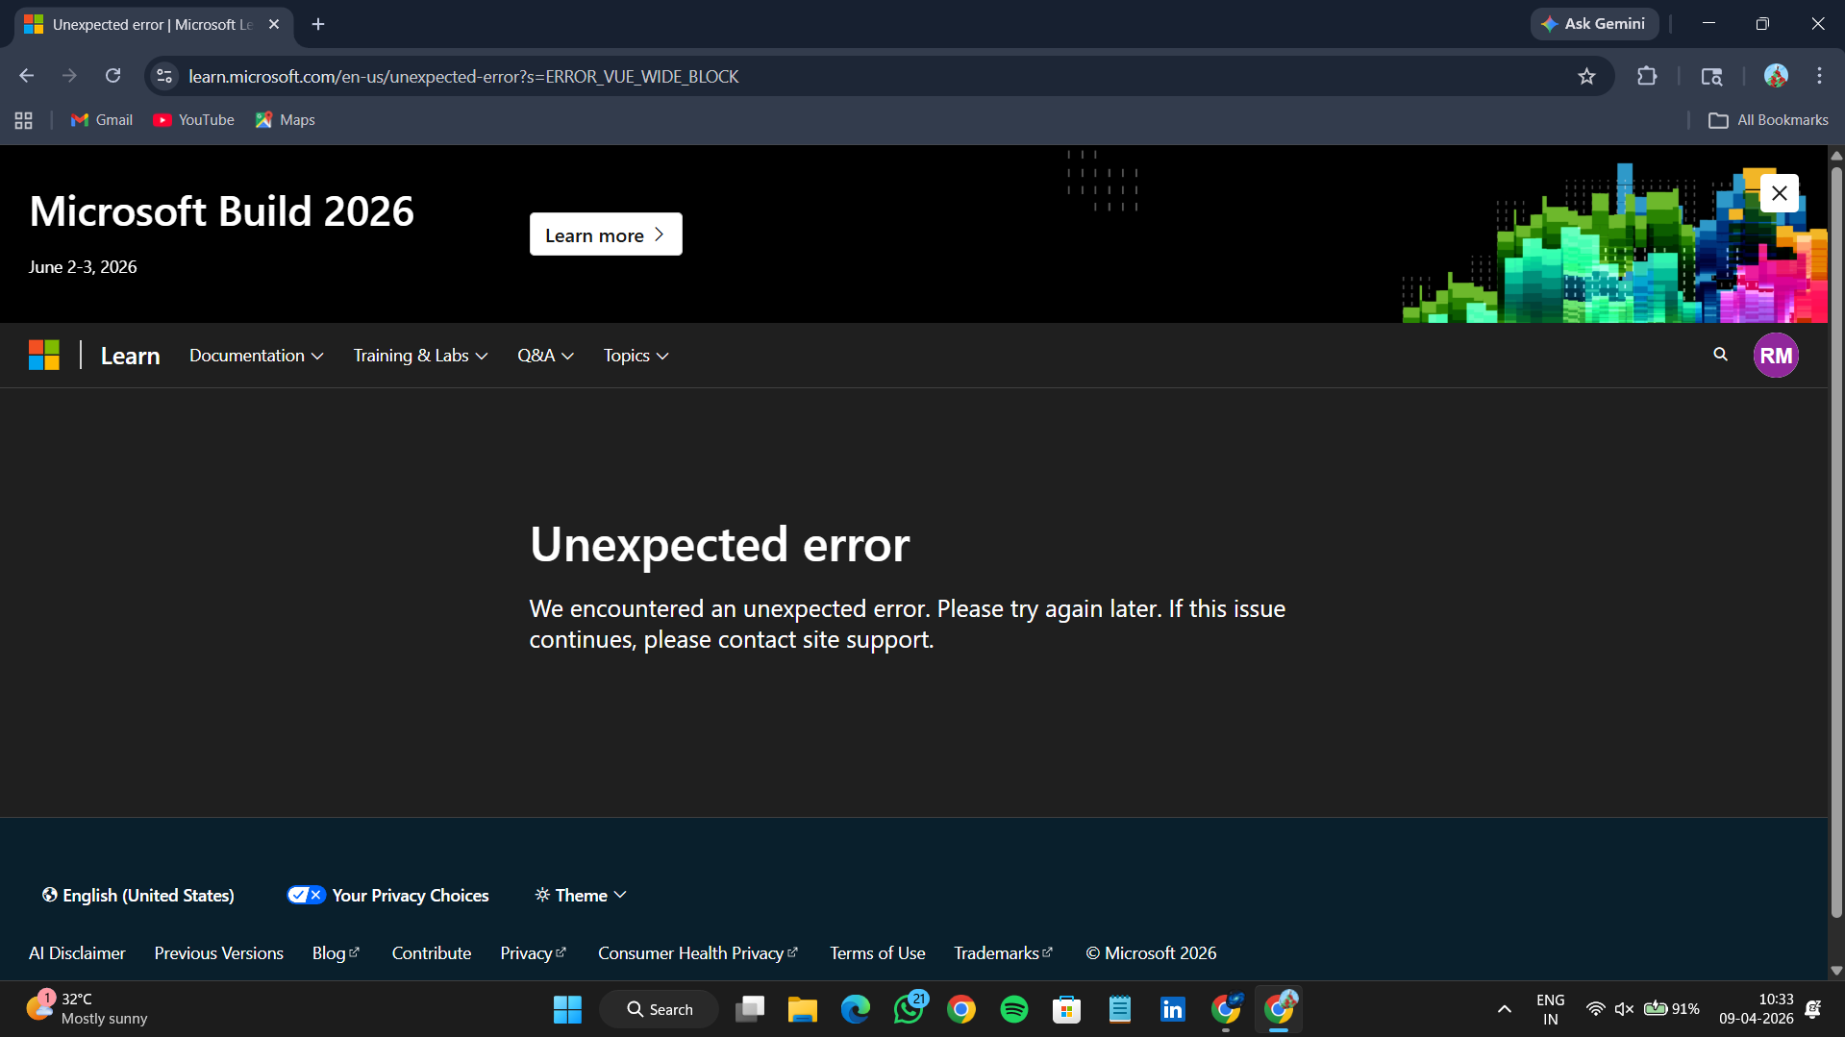1845x1037 pixels.
Task: Change language via English (United States)
Action: point(137,895)
